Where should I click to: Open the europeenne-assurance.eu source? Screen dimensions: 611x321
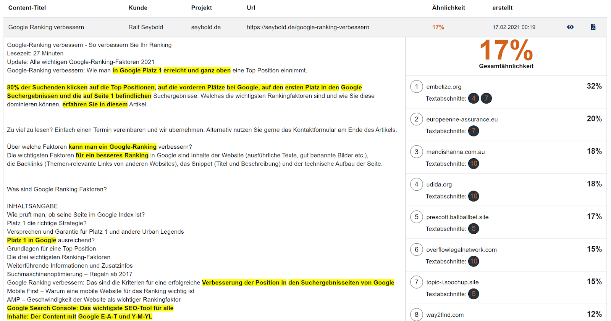point(462,119)
